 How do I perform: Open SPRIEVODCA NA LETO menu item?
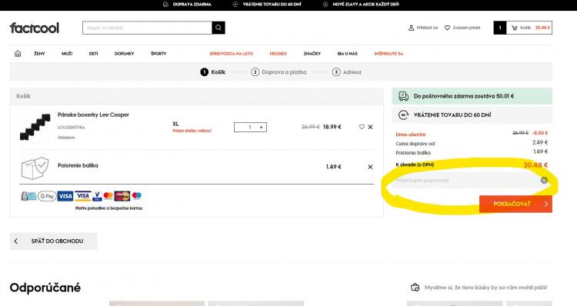point(231,54)
